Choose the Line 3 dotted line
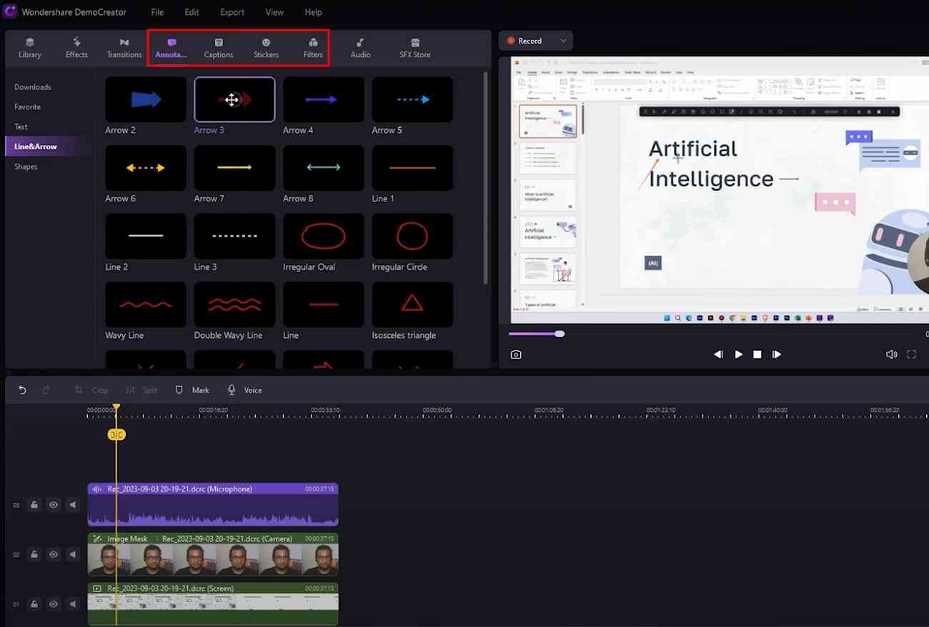Viewport: 929px width, 627px height. [x=234, y=236]
